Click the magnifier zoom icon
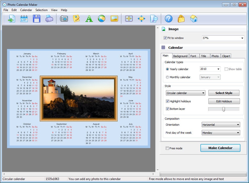The image size is (249, 183). click(154, 19)
